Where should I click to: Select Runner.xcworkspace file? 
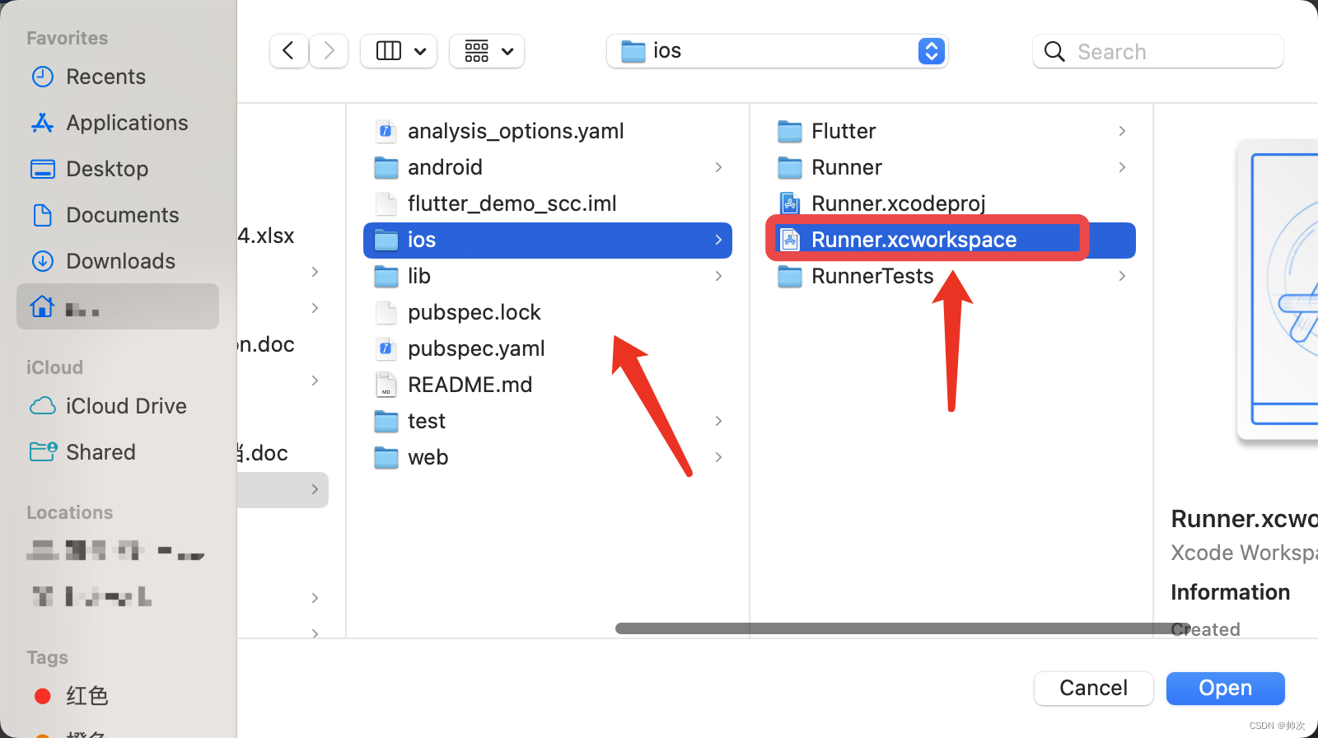coord(951,240)
